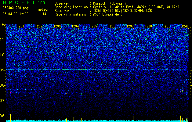192x122 pixels.
Task: Click the 1233 time marker
Action: pyautogui.click(x=57, y=26)
